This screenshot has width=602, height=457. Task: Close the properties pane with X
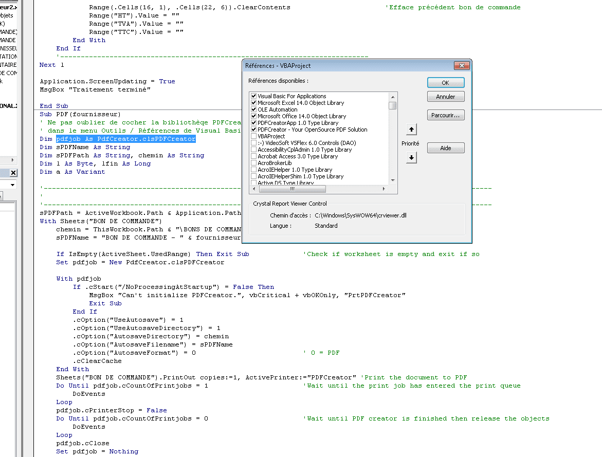click(x=13, y=173)
